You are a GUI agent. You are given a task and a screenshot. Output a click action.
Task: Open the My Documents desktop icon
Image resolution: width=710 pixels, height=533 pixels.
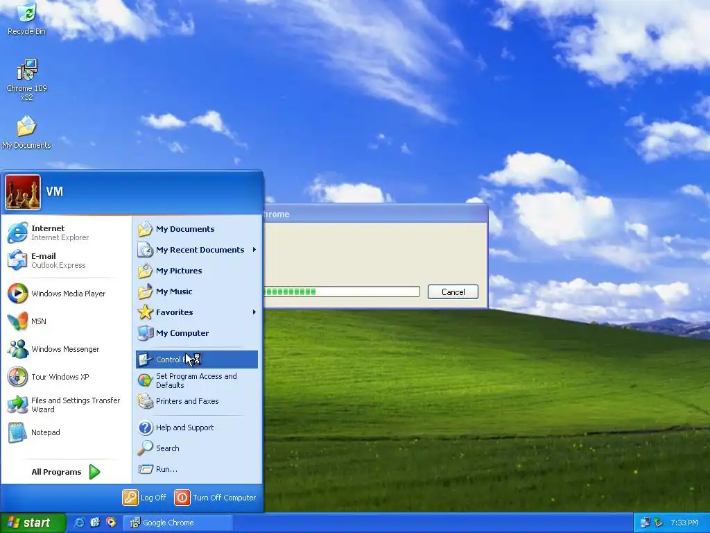click(x=26, y=126)
